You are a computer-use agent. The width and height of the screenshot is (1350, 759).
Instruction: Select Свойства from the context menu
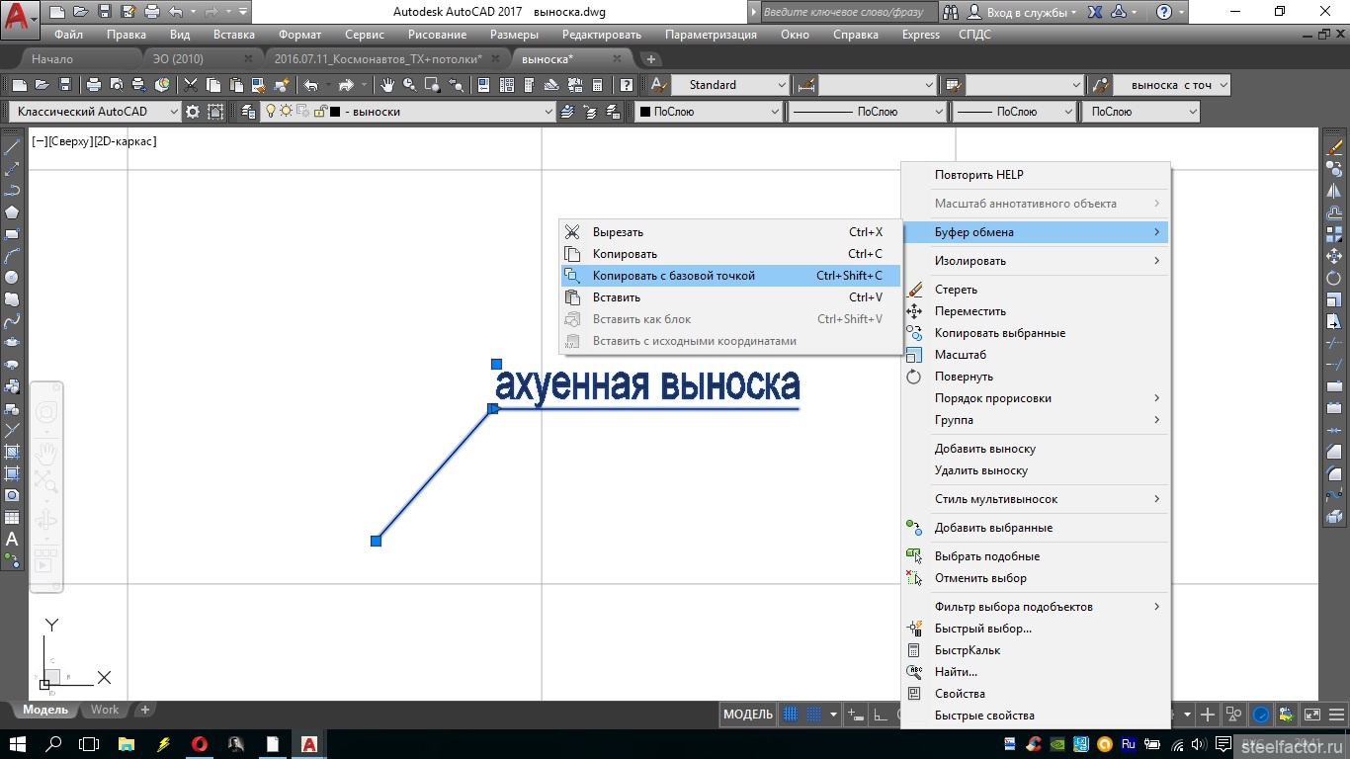[960, 694]
